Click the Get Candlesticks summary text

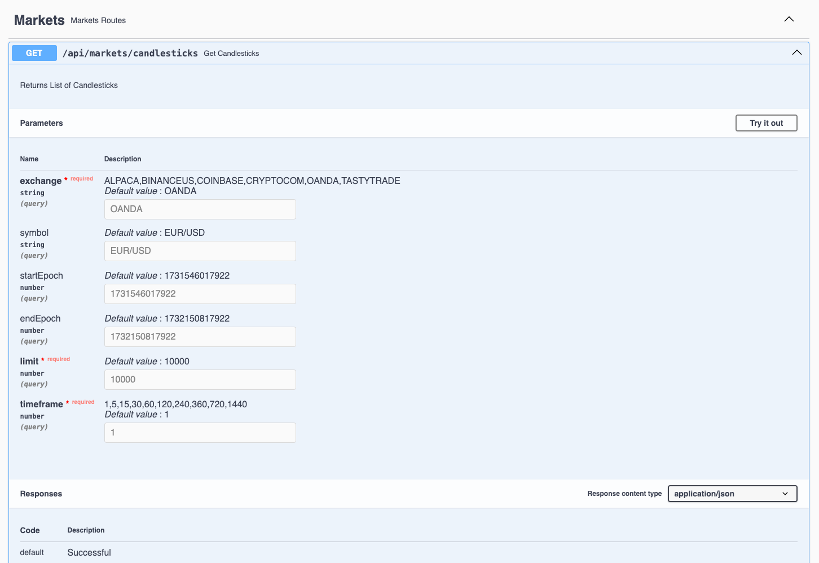[231, 54]
